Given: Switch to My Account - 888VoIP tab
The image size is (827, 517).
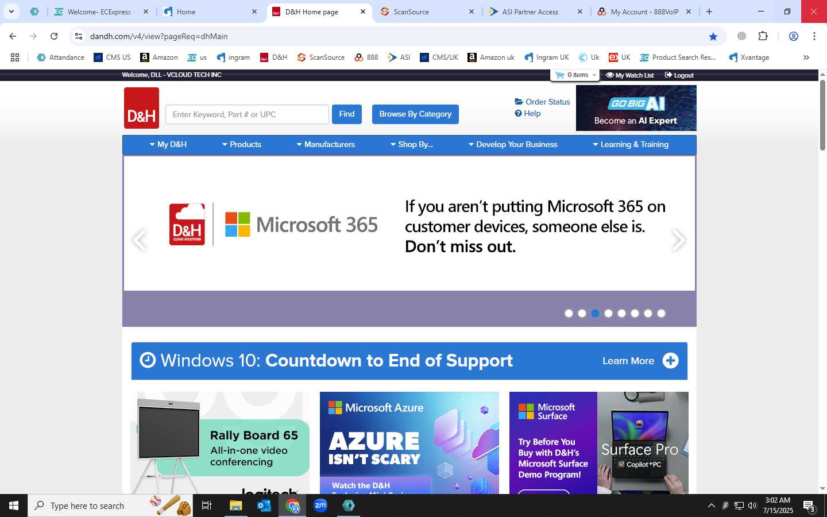Looking at the screenshot, I should [x=644, y=11].
